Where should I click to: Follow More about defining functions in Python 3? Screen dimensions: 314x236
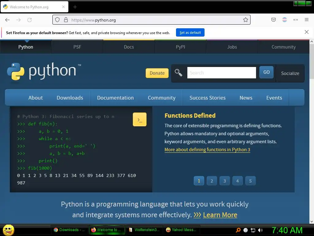coord(207,150)
